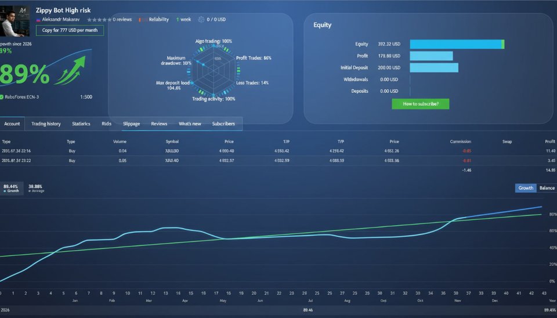Click Copy for 777 USD per month

point(70,30)
